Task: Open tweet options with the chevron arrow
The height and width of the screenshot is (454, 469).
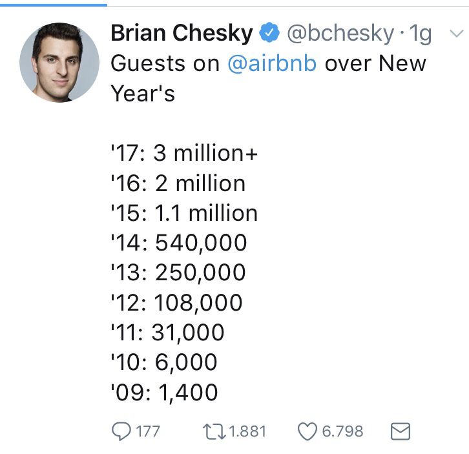Action: [455, 33]
